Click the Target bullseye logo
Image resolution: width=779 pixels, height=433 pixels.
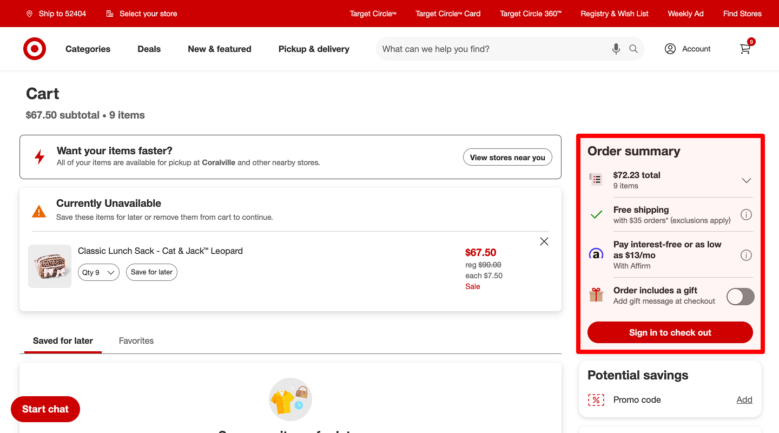[x=35, y=49]
